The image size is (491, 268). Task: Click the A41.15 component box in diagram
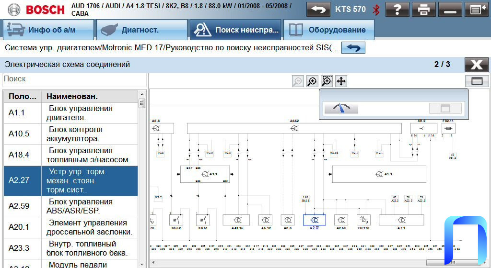236,220
